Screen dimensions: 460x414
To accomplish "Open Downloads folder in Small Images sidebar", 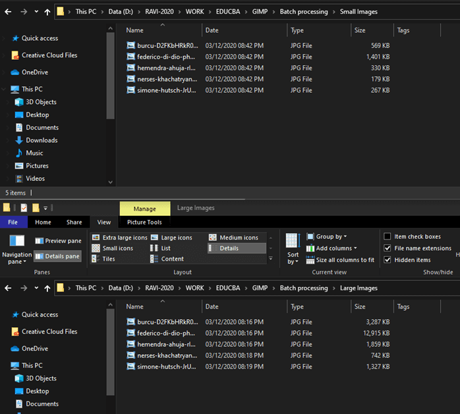I will pyautogui.click(x=36, y=140).
